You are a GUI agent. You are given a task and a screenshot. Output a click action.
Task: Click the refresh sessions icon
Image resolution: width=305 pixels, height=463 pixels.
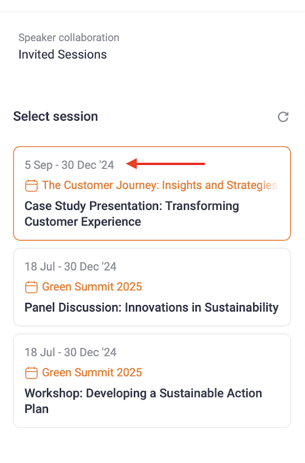tap(283, 117)
